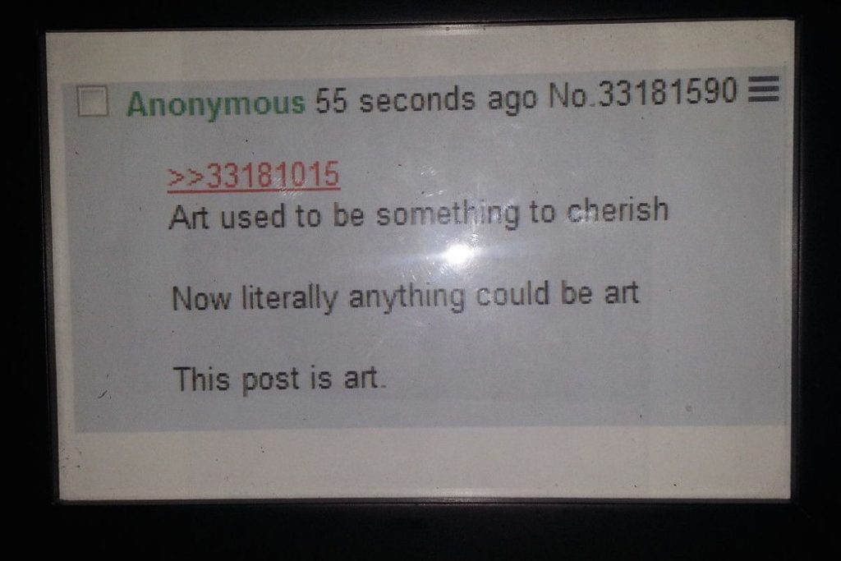Click the '>>' arrows of the quote link
This screenshot has width=841, height=561.
tap(186, 177)
